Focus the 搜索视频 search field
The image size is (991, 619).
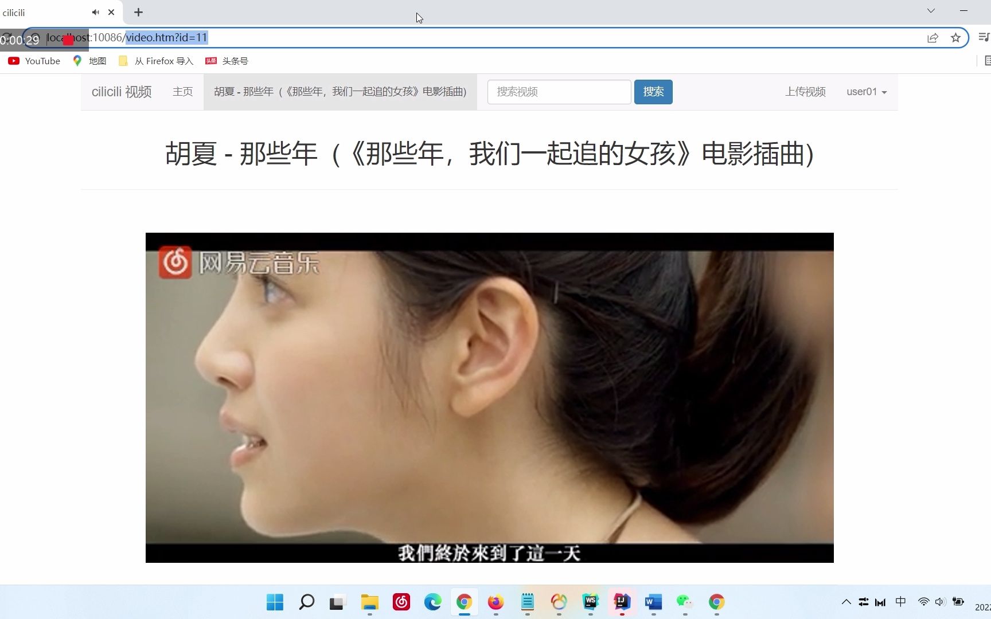(x=559, y=92)
